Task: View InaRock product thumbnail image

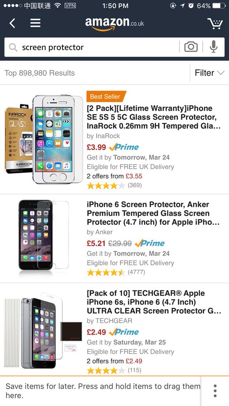Action: (x=43, y=139)
